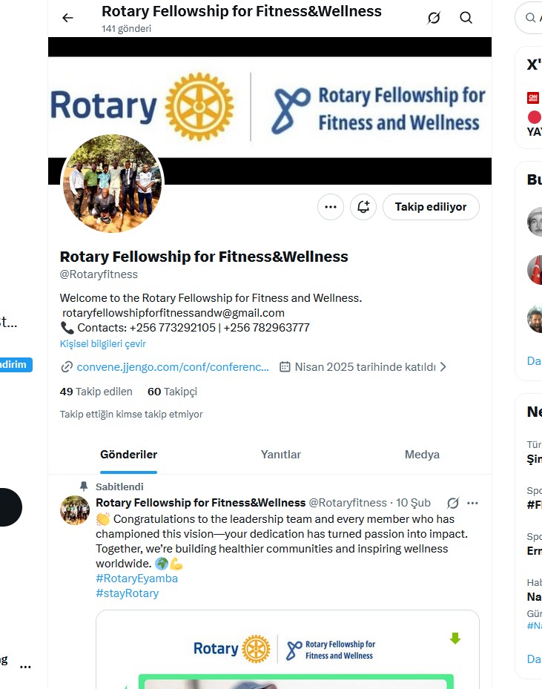
Task: Toggle post notifications bell icon
Action: click(x=363, y=207)
